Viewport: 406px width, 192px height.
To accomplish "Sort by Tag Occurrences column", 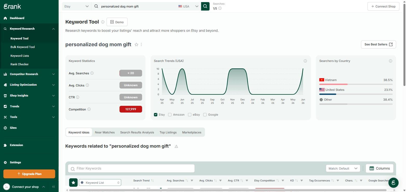I will pos(333,181).
